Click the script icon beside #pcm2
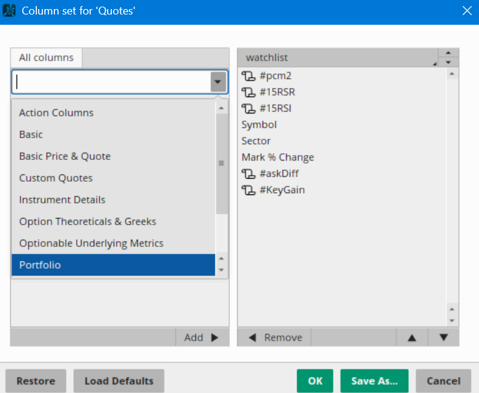The height and width of the screenshot is (393, 479). tap(249, 75)
